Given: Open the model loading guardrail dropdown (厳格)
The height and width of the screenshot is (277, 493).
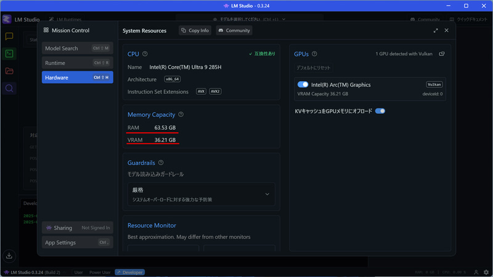Looking at the screenshot, I should click(202, 194).
